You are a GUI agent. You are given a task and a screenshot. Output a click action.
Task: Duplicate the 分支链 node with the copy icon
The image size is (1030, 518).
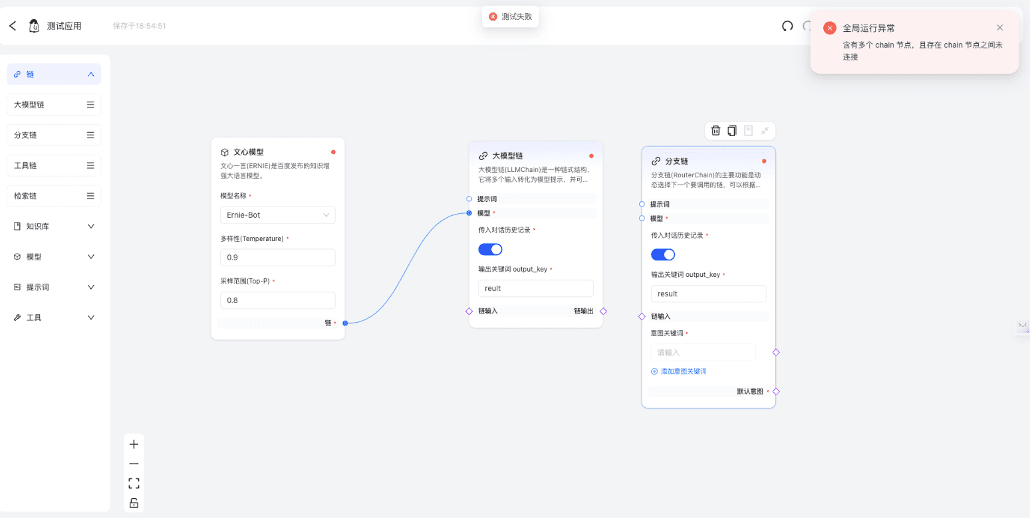[732, 131]
